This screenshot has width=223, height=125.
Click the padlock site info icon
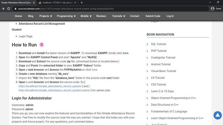[15, 9]
